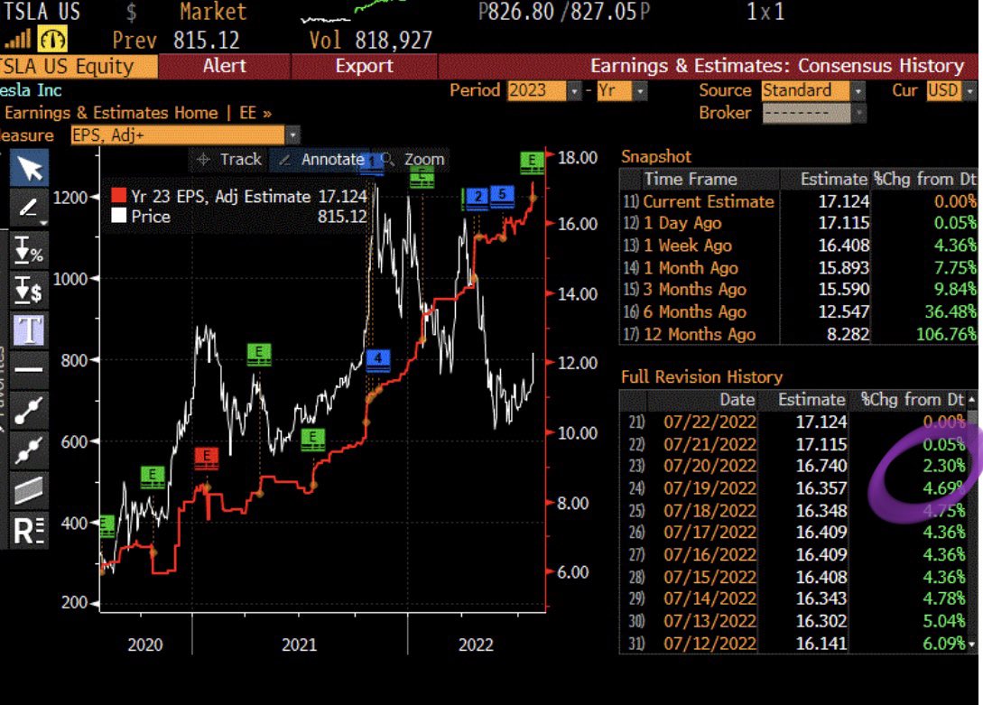The height and width of the screenshot is (705, 983).
Task: Select the pencil drawing tool
Action: pyautogui.click(x=29, y=208)
